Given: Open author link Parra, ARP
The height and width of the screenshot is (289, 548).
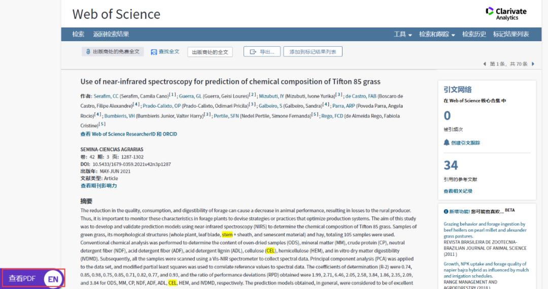Looking at the screenshot, I should pos(344,106).
